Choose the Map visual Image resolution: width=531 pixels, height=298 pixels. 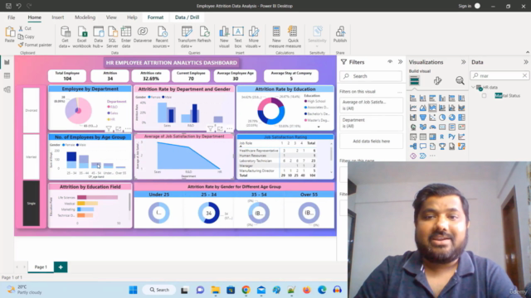pos(413,127)
